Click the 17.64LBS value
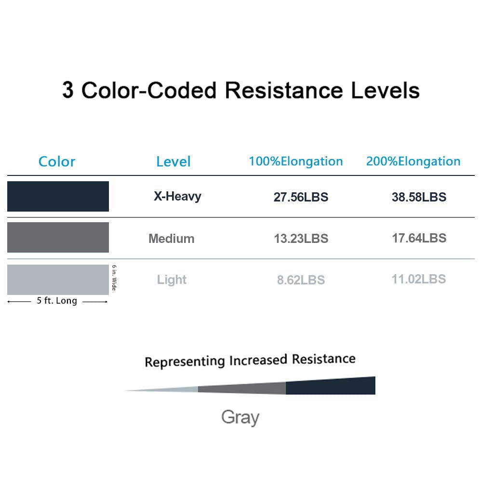The height and width of the screenshot is (482, 482). [x=419, y=238]
